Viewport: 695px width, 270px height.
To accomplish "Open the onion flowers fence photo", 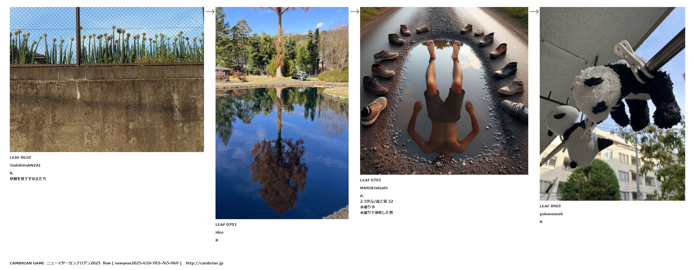I will click(x=107, y=79).
